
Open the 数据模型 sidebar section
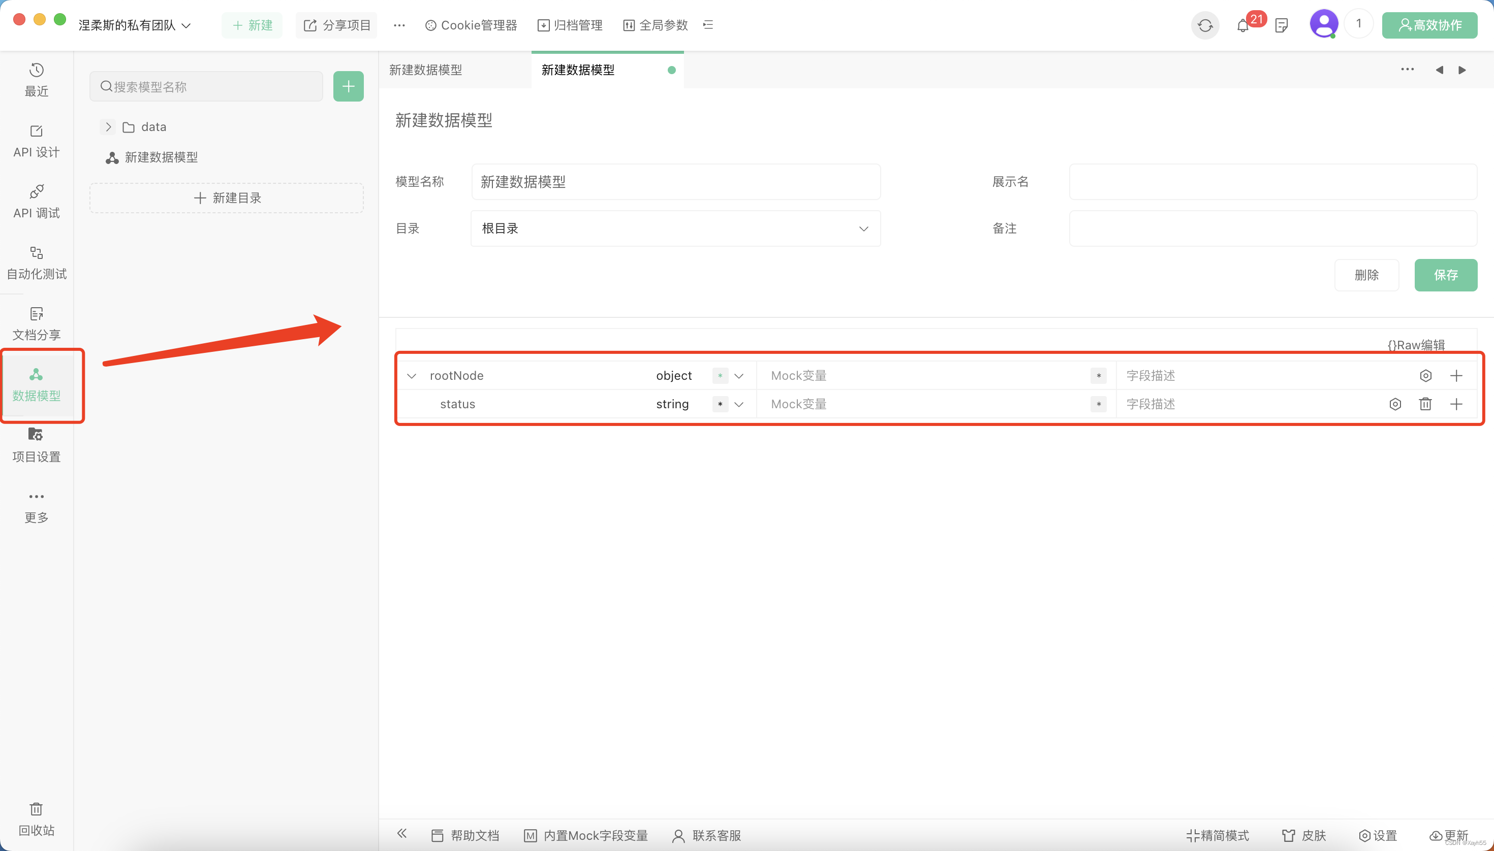click(x=36, y=384)
